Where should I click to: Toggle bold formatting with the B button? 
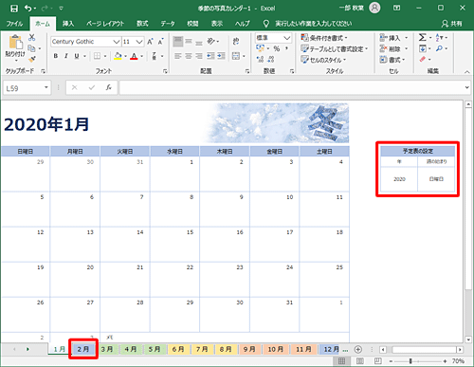(56, 56)
